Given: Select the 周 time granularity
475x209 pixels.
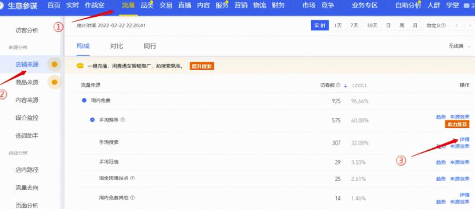Looking at the screenshot, I should [x=401, y=26].
